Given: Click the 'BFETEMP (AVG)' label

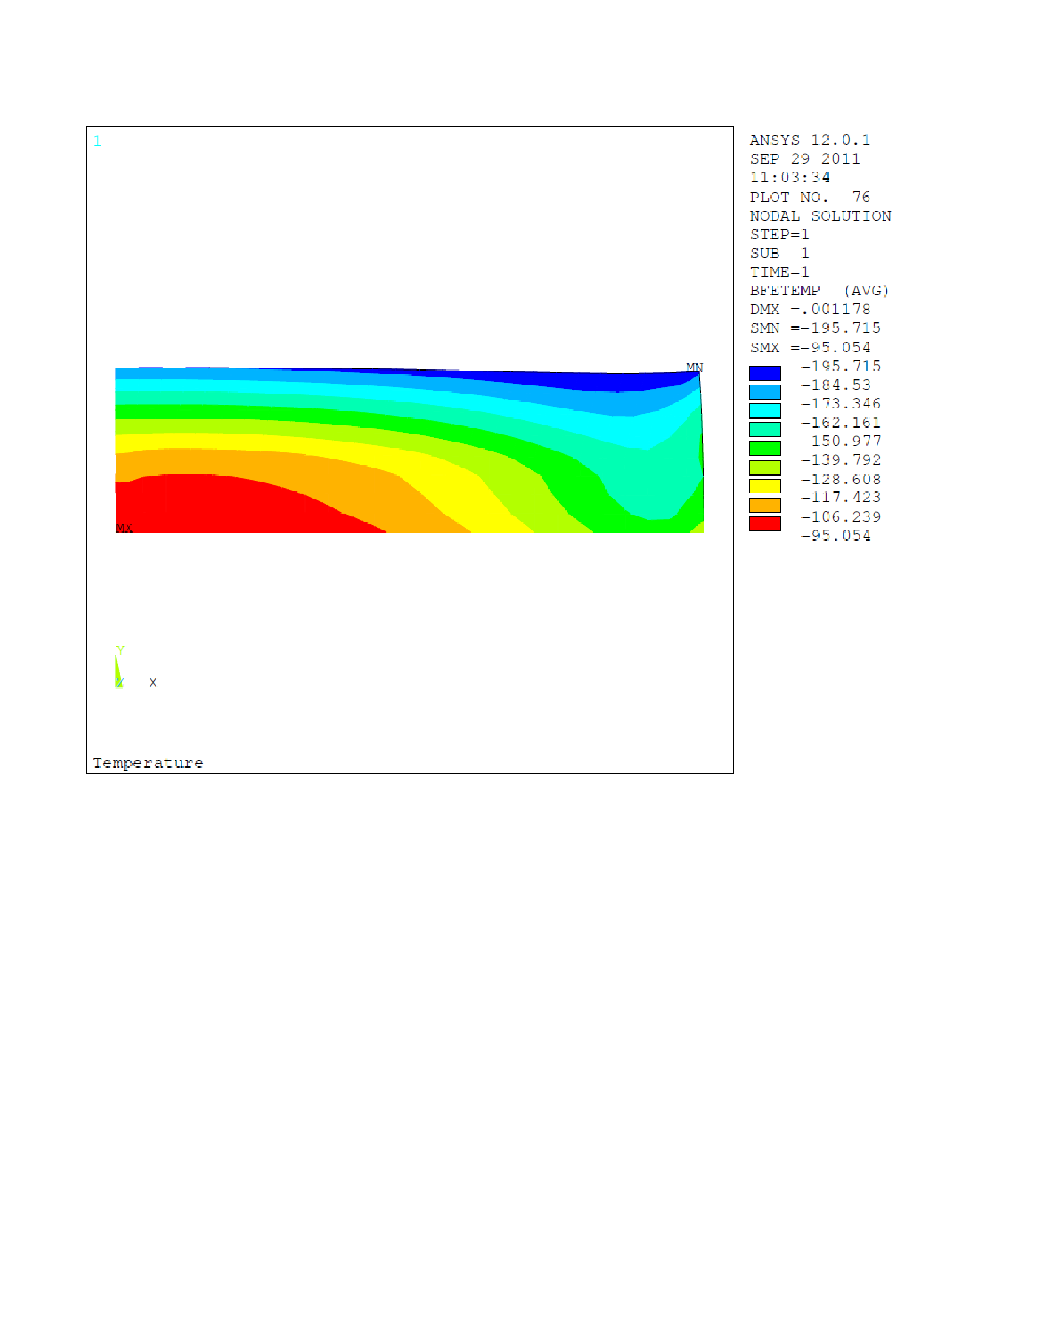Looking at the screenshot, I should [820, 291].
